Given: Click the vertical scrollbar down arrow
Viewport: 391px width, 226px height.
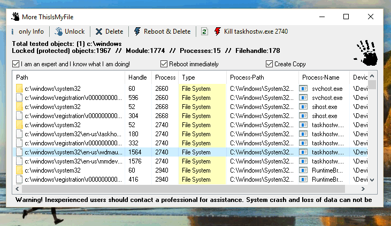Looking at the screenshot, I should pyautogui.click(x=372, y=180).
